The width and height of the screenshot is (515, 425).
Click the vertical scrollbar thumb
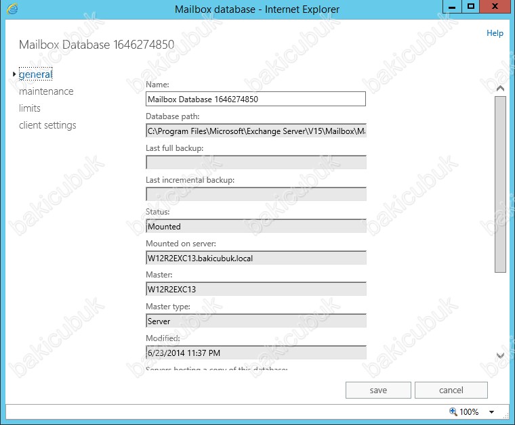(x=500, y=184)
